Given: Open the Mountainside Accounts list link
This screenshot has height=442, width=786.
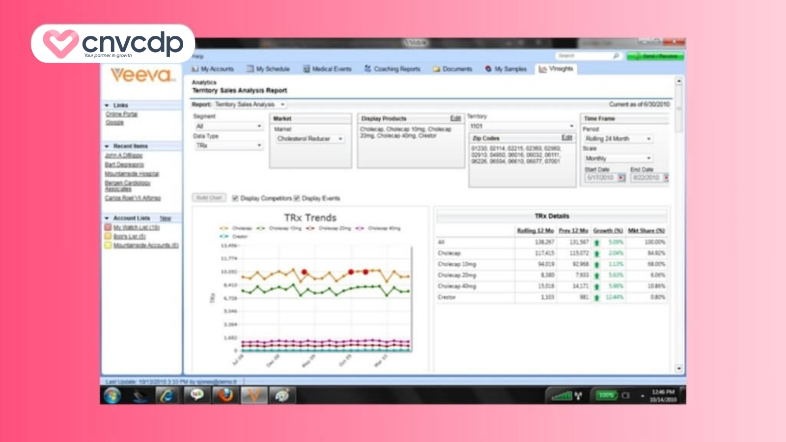Looking at the screenshot, I should (x=146, y=245).
